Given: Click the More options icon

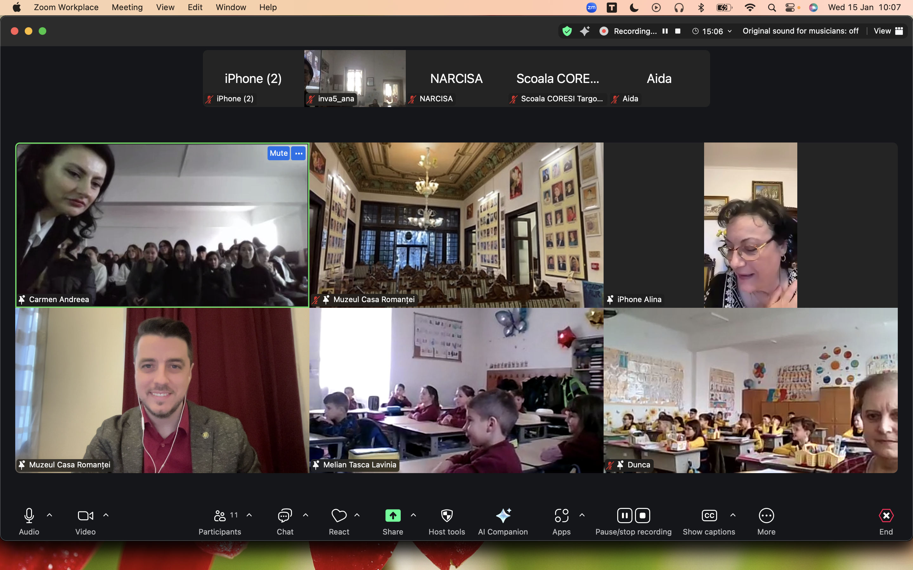Looking at the screenshot, I should (766, 515).
